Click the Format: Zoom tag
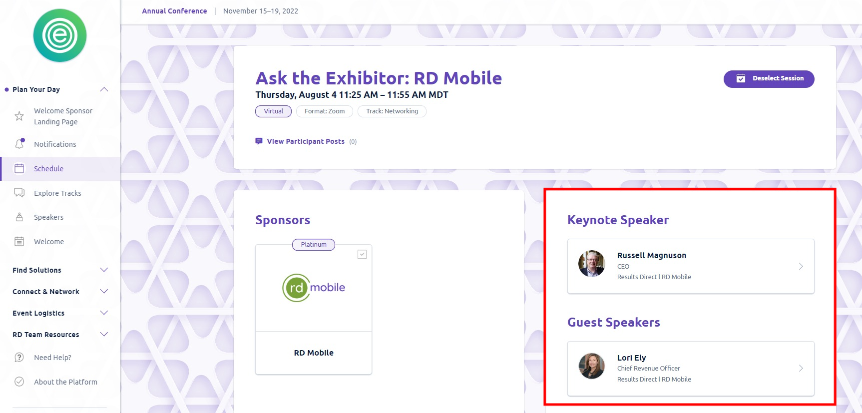862x413 pixels. pos(325,111)
